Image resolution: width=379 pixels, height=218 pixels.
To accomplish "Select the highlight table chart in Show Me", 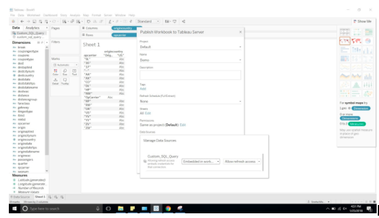I will click(x=368, y=32).
